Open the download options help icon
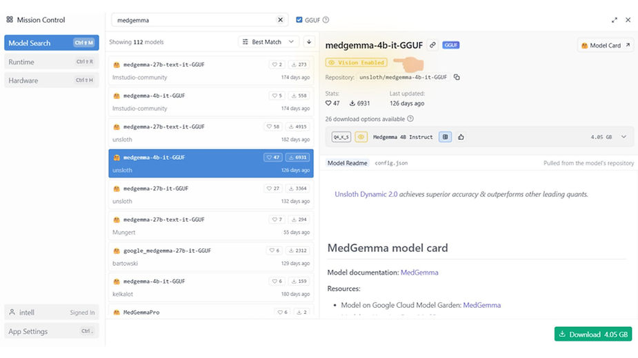 pyautogui.click(x=410, y=118)
